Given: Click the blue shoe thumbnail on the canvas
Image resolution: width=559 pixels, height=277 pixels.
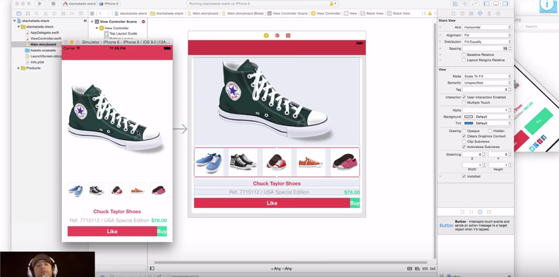Looking at the screenshot, I should pos(209,162).
